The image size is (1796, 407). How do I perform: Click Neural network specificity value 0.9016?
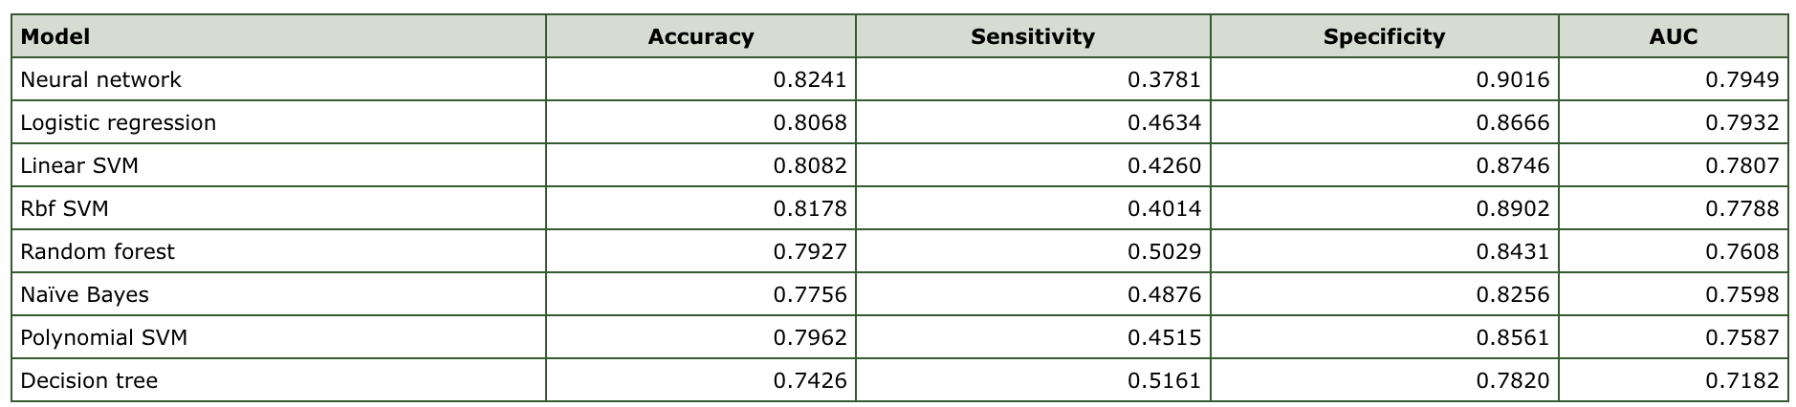pos(1513,79)
